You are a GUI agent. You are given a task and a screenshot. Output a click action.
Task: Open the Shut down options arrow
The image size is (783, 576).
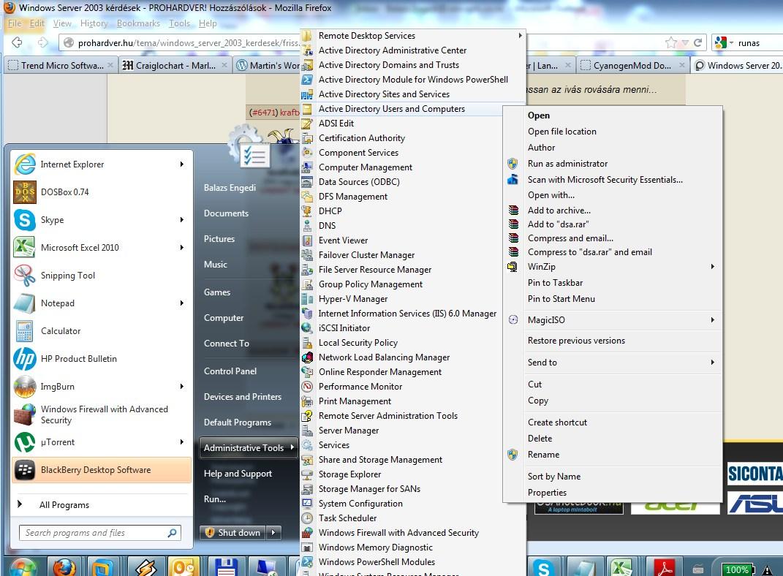tap(273, 533)
